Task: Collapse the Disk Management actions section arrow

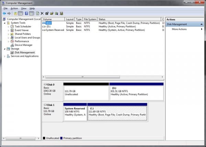Action: tap(202, 24)
